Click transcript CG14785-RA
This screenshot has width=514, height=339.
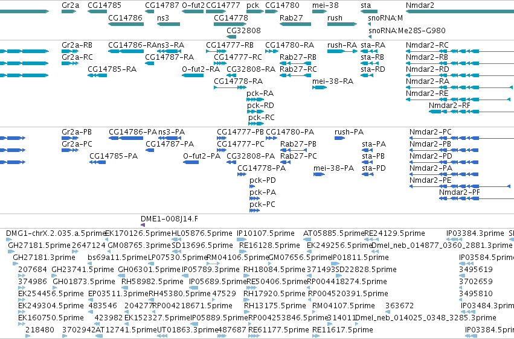pyautogui.click(x=97, y=75)
